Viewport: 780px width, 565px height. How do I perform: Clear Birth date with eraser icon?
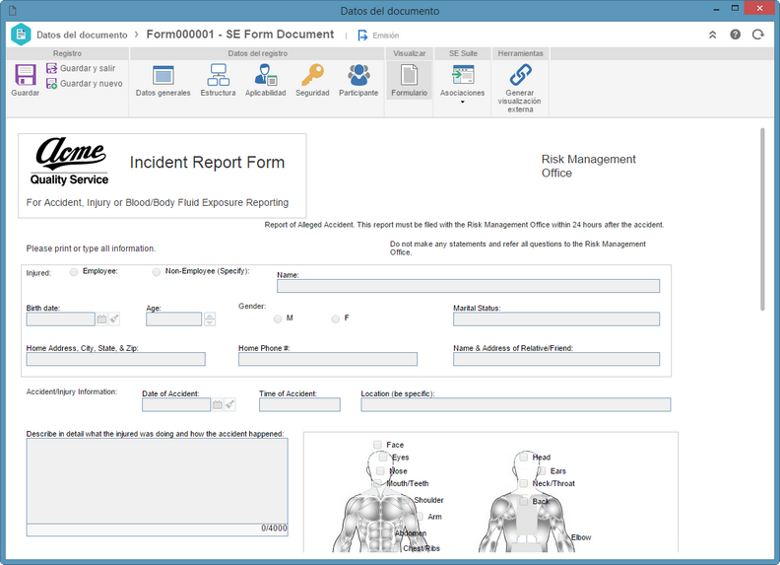click(x=114, y=318)
